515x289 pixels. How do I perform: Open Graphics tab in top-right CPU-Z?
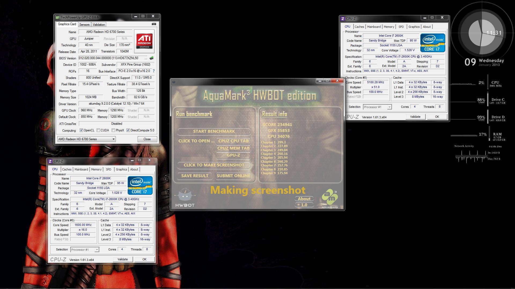tap(414, 27)
